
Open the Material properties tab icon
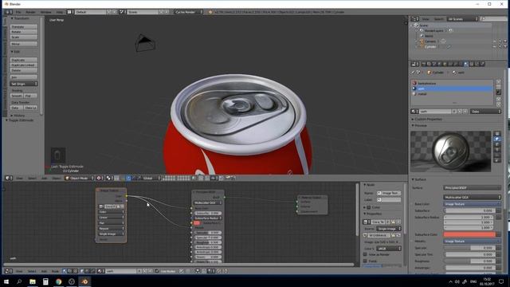[x=465, y=64]
